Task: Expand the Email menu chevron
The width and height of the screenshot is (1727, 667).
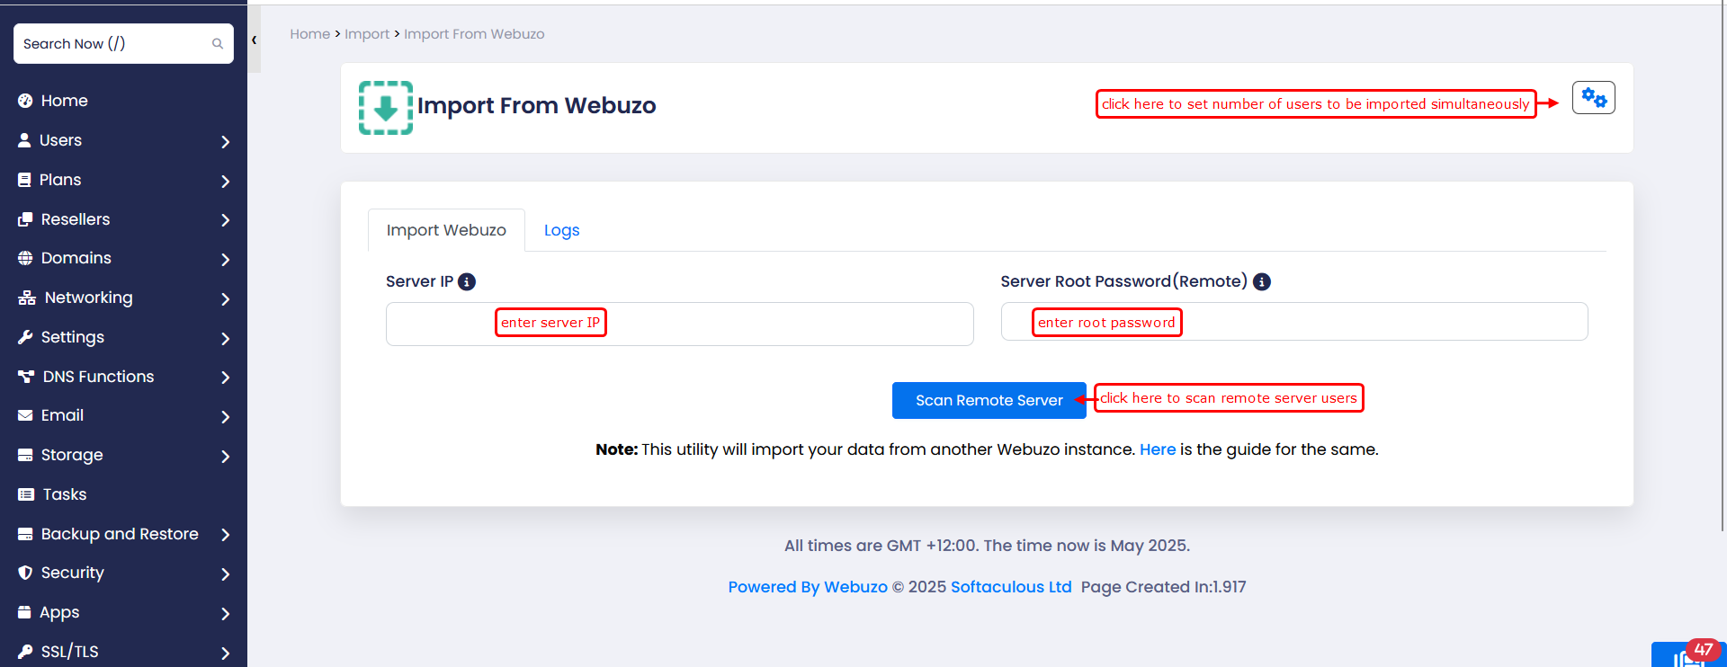Action: pos(226,416)
